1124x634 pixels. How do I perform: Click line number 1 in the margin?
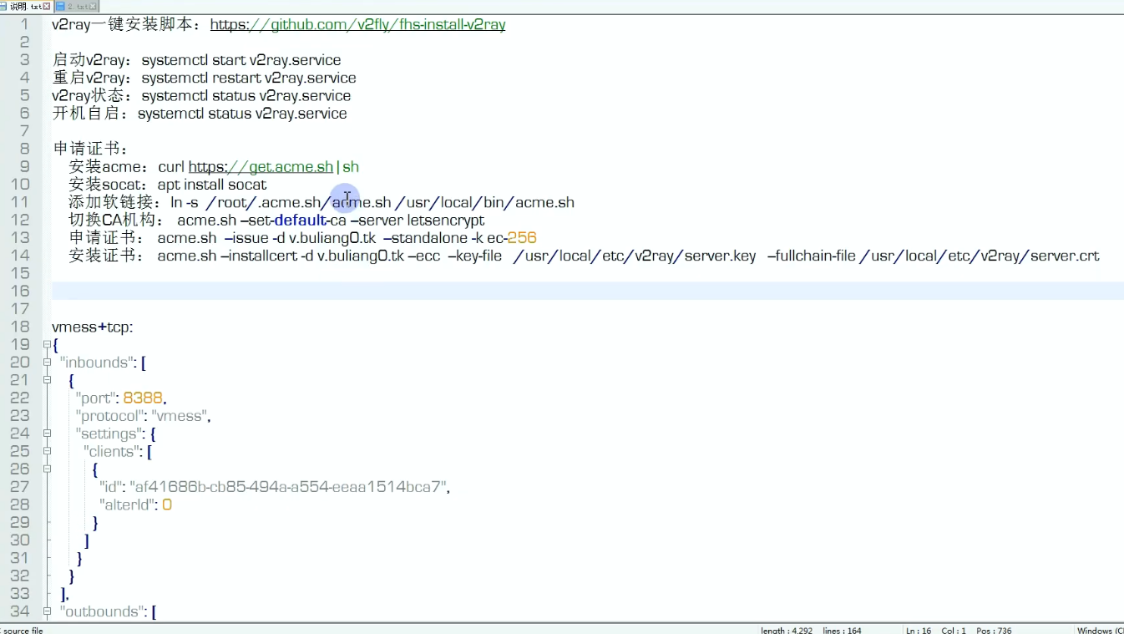25,24
